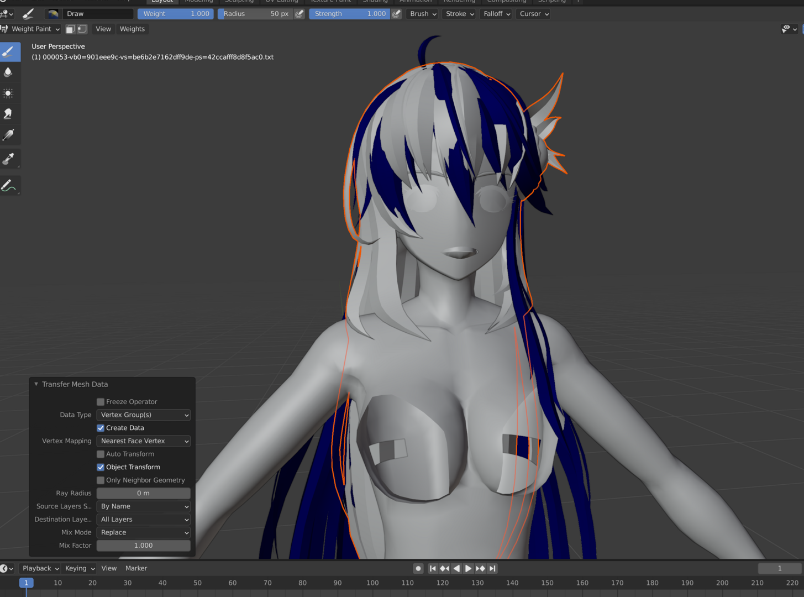Image resolution: width=804 pixels, height=597 pixels.
Task: Open the viewport View menu
Action: 103,29
